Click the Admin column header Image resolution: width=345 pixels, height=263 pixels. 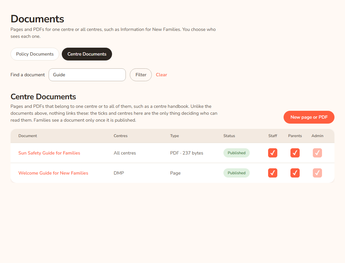317,136
